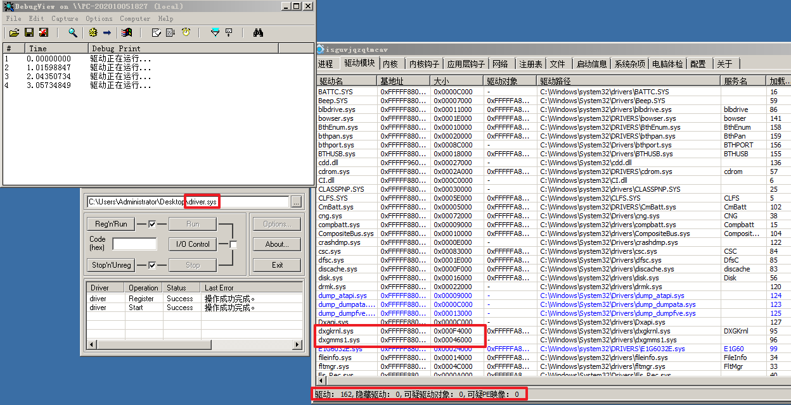Toggle clock time display format

(x=186, y=32)
